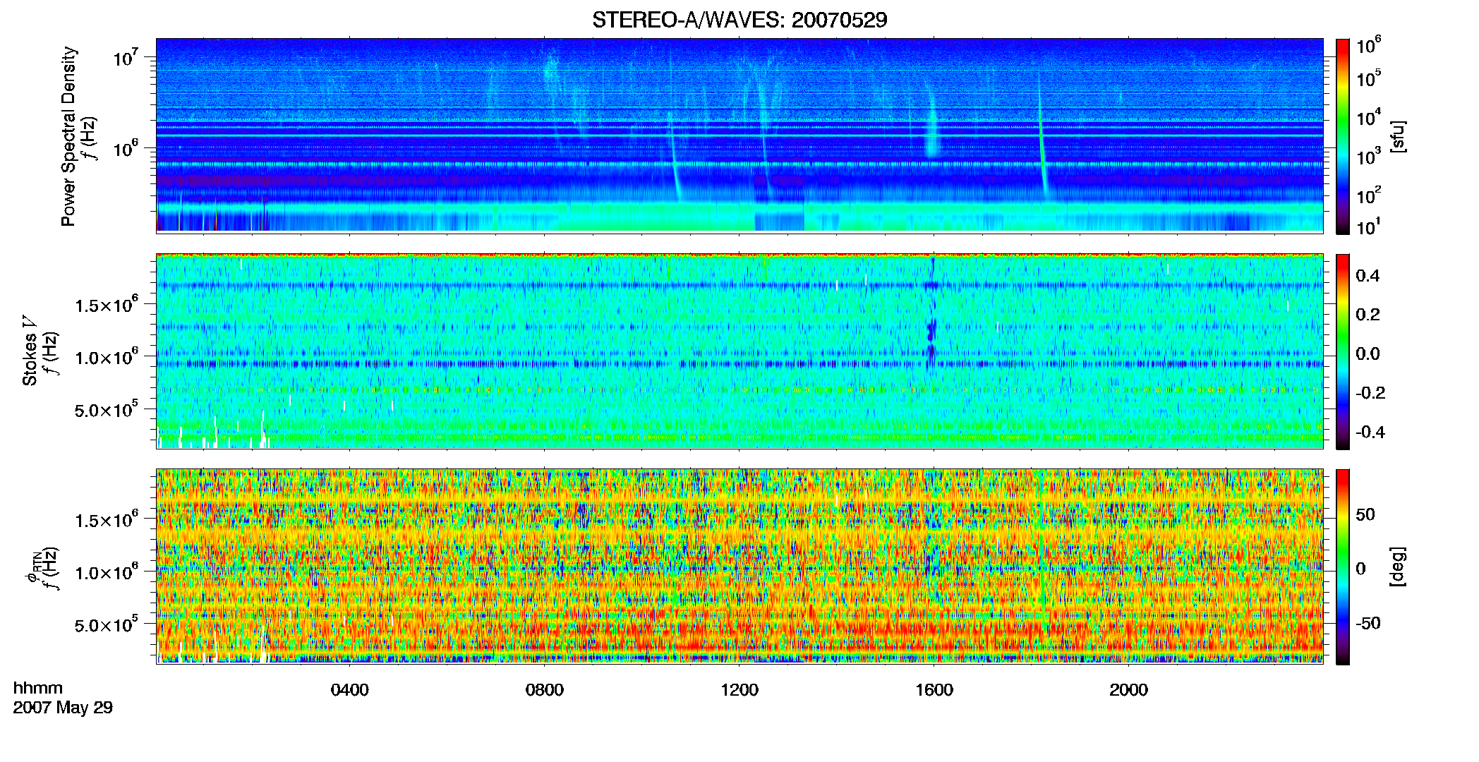Click the -0.4 tick on Stokes colorbar
The image size is (1479, 762).
(1370, 432)
